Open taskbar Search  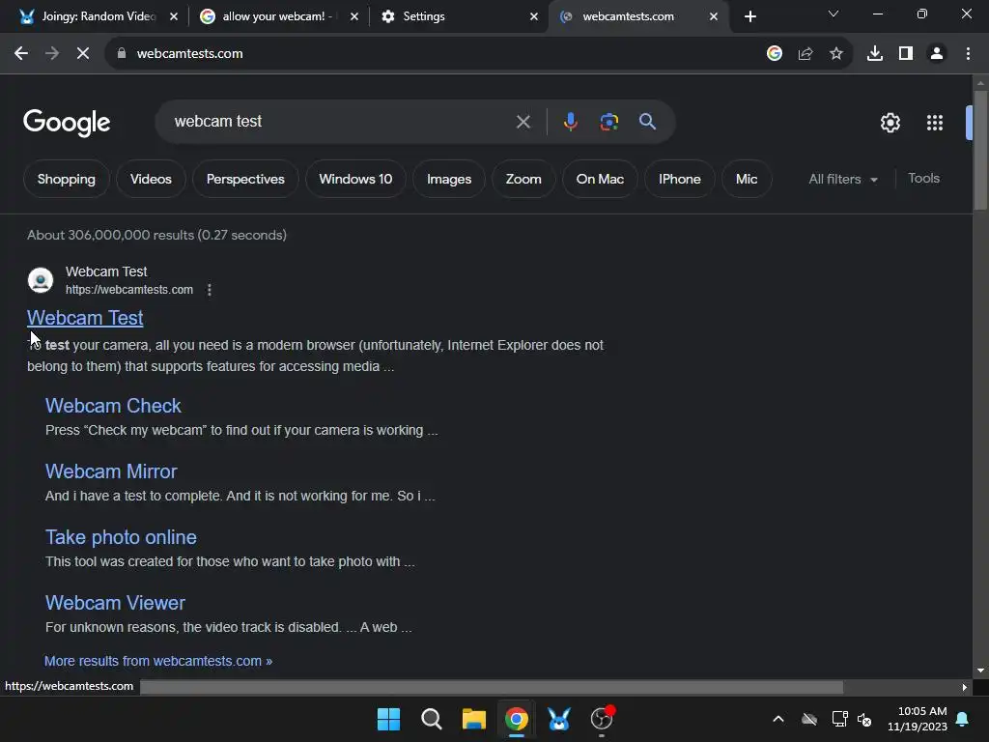432,719
